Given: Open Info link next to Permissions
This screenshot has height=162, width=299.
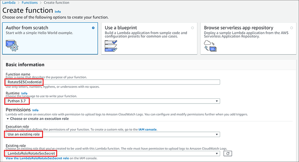Looking at the screenshot, I should [35, 110].
